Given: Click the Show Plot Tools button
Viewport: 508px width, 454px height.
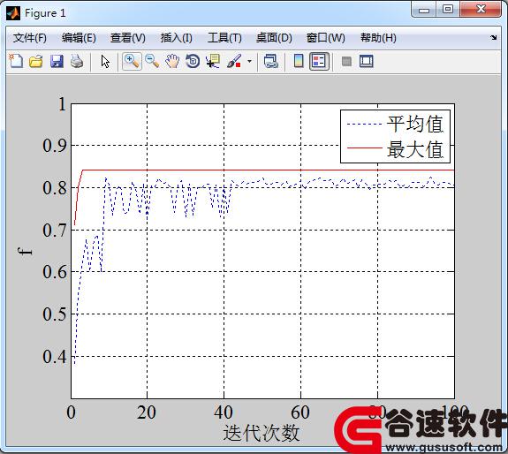Looking at the screenshot, I should [367, 61].
